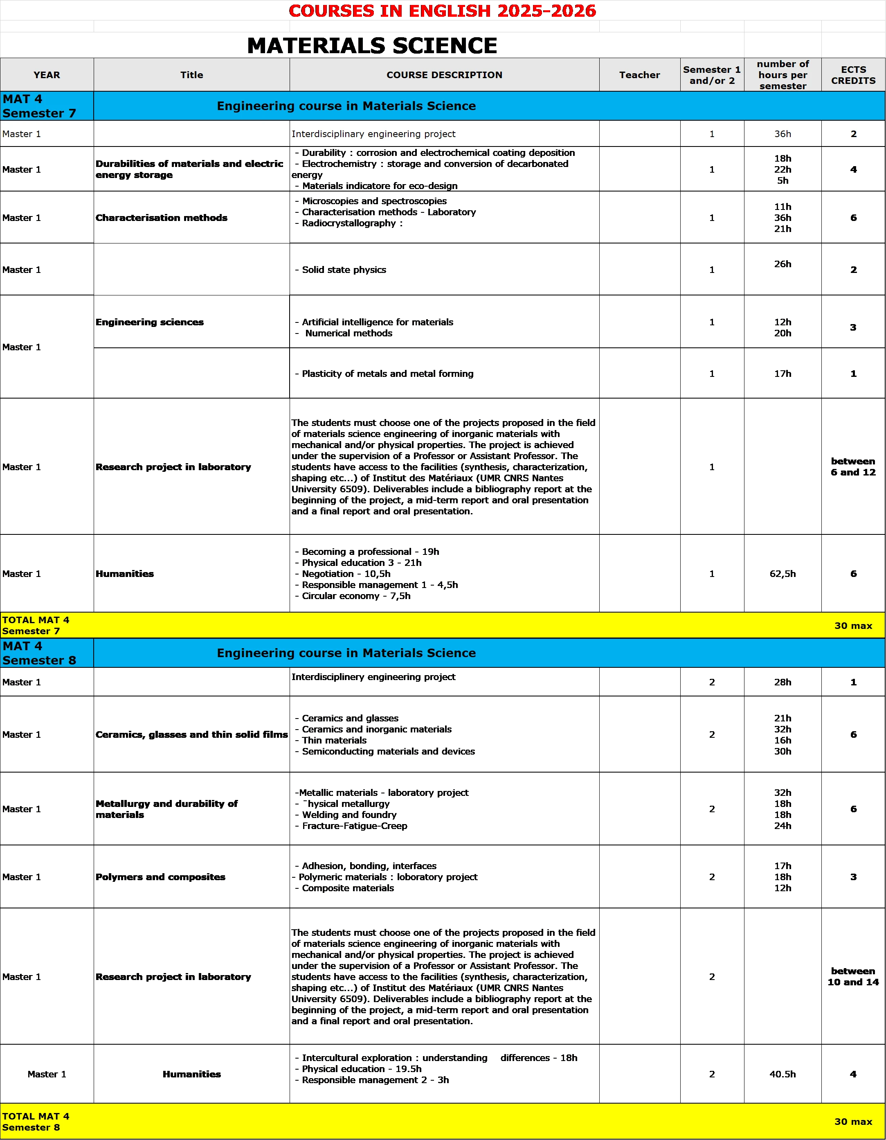The height and width of the screenshot is (1140, 886).
Task: Select the '36h' hours cell
Action: [x=782, y=134]
